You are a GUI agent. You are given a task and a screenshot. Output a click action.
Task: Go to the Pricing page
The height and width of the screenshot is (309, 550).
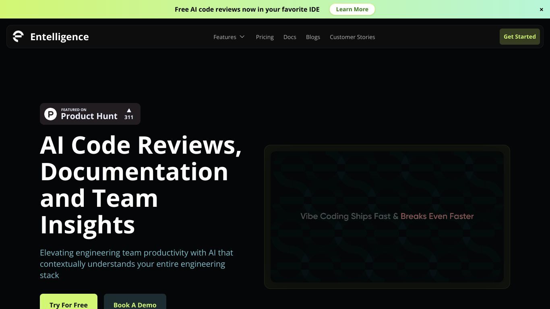265,37
